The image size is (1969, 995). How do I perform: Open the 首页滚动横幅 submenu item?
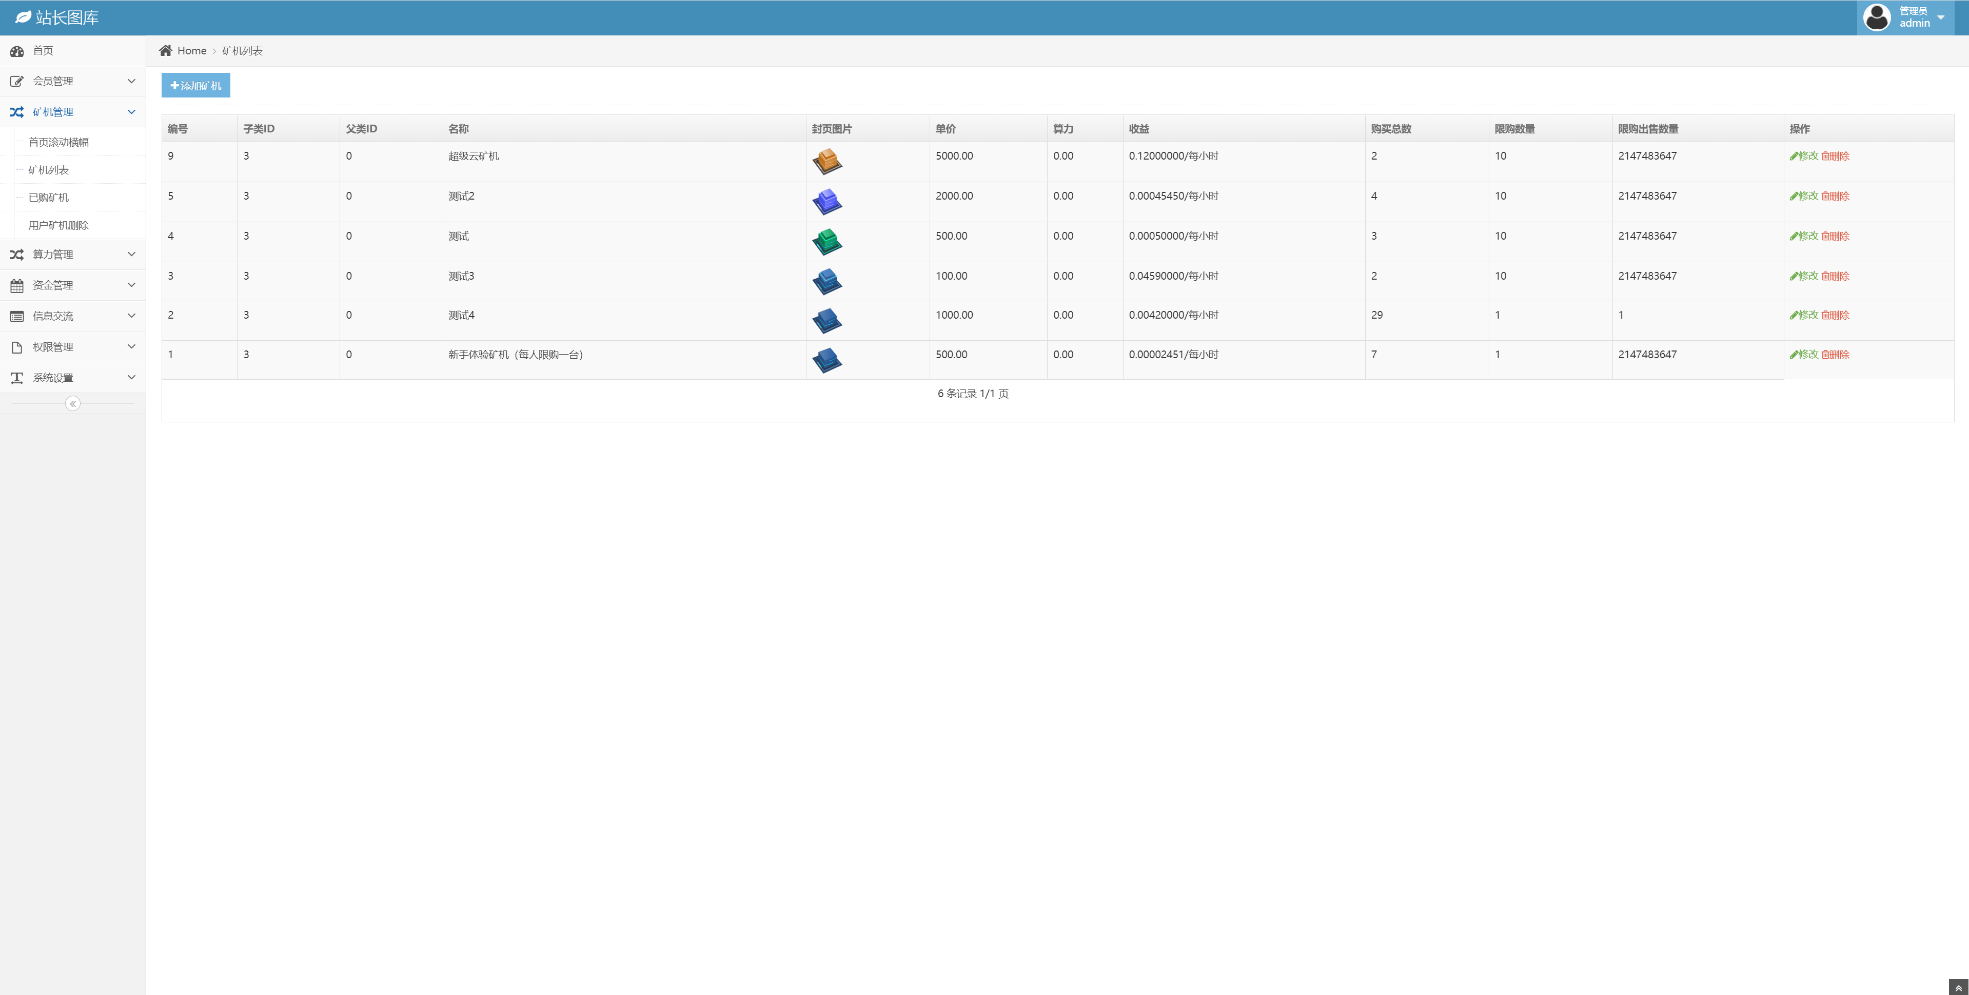point(58,142)
